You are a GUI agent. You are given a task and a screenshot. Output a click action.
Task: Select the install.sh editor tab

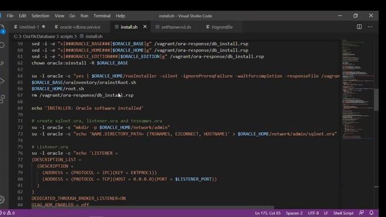tap(129, 27)
